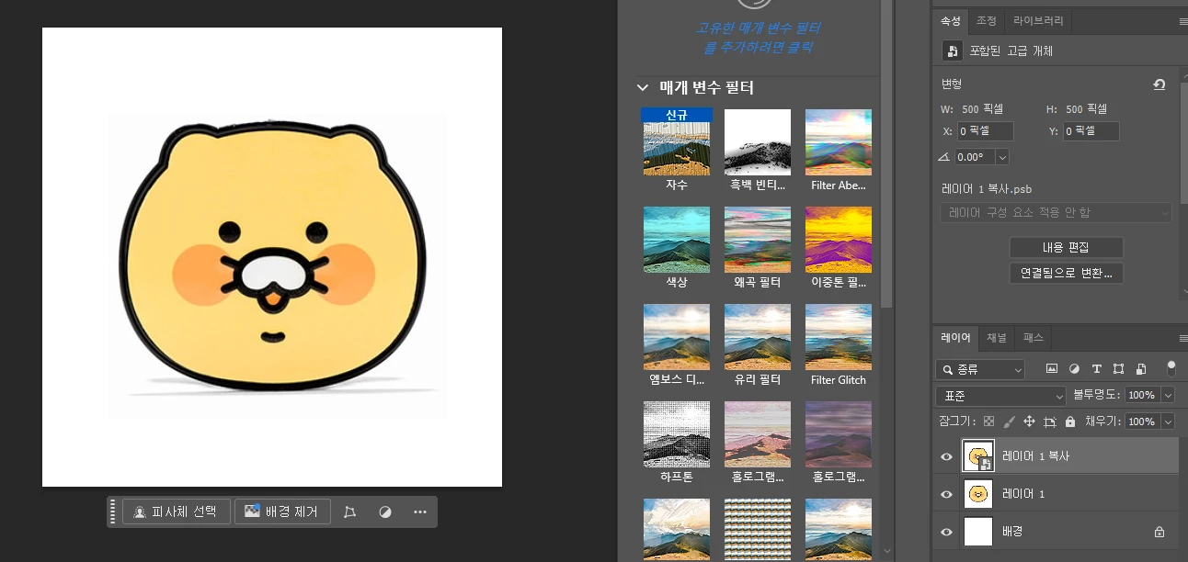Click the 불투명도 100% value field
This screenshot has height=562, width=1188.
1143,395
